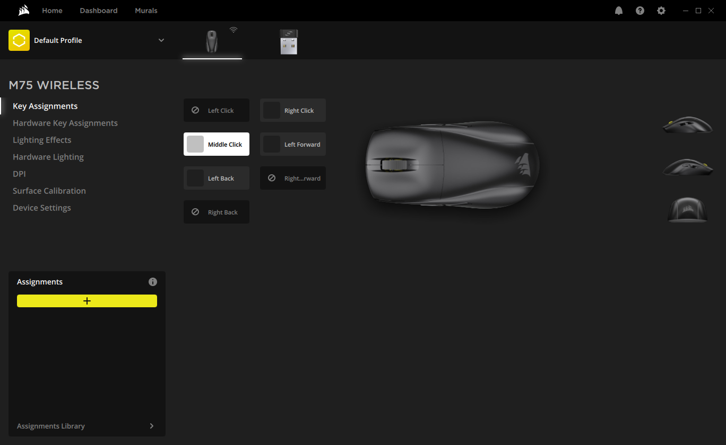This screenshot has height=445, width=726.
Task: Select the Right...rward key button
Action: tap(293, 178)
